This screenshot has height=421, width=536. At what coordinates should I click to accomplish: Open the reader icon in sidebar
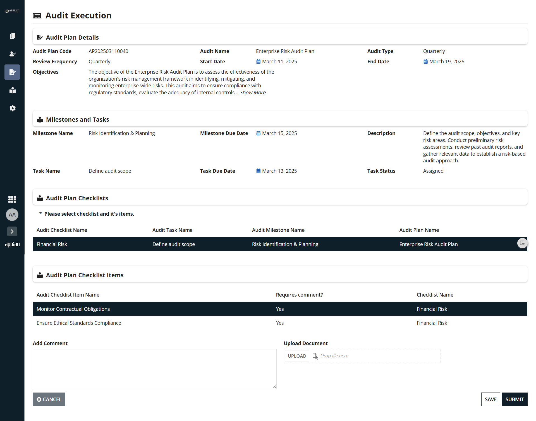(12, 90)
